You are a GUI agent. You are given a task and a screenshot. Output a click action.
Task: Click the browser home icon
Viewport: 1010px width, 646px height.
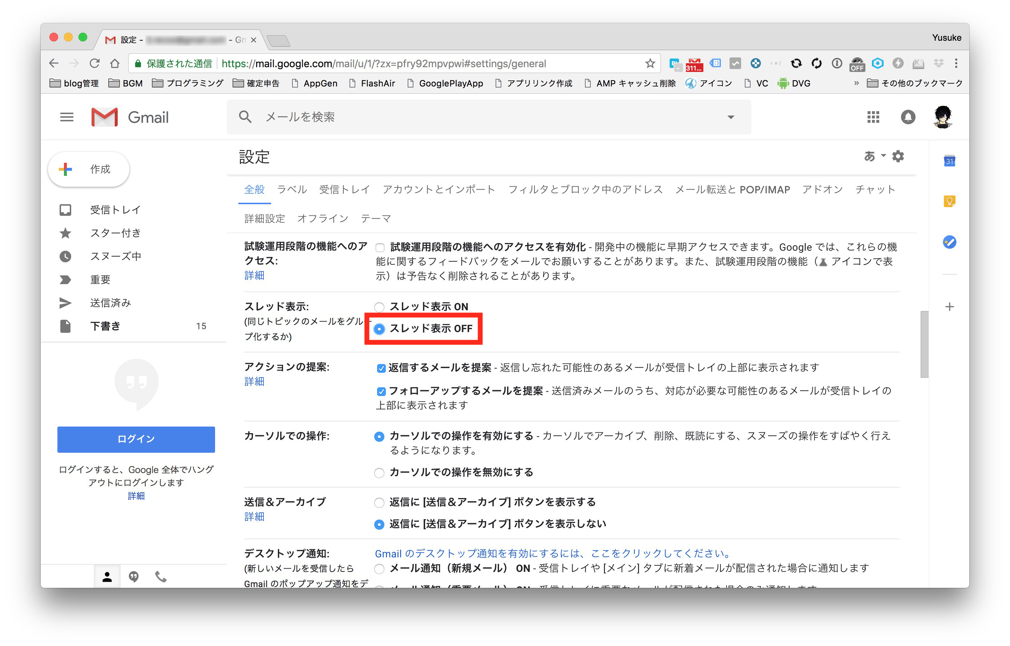[x=114, y=63]
